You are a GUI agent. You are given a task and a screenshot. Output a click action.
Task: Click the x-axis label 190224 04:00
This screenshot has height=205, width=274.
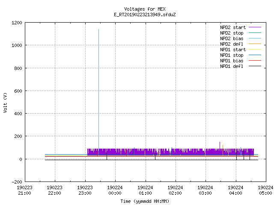(x=235, y=190)
